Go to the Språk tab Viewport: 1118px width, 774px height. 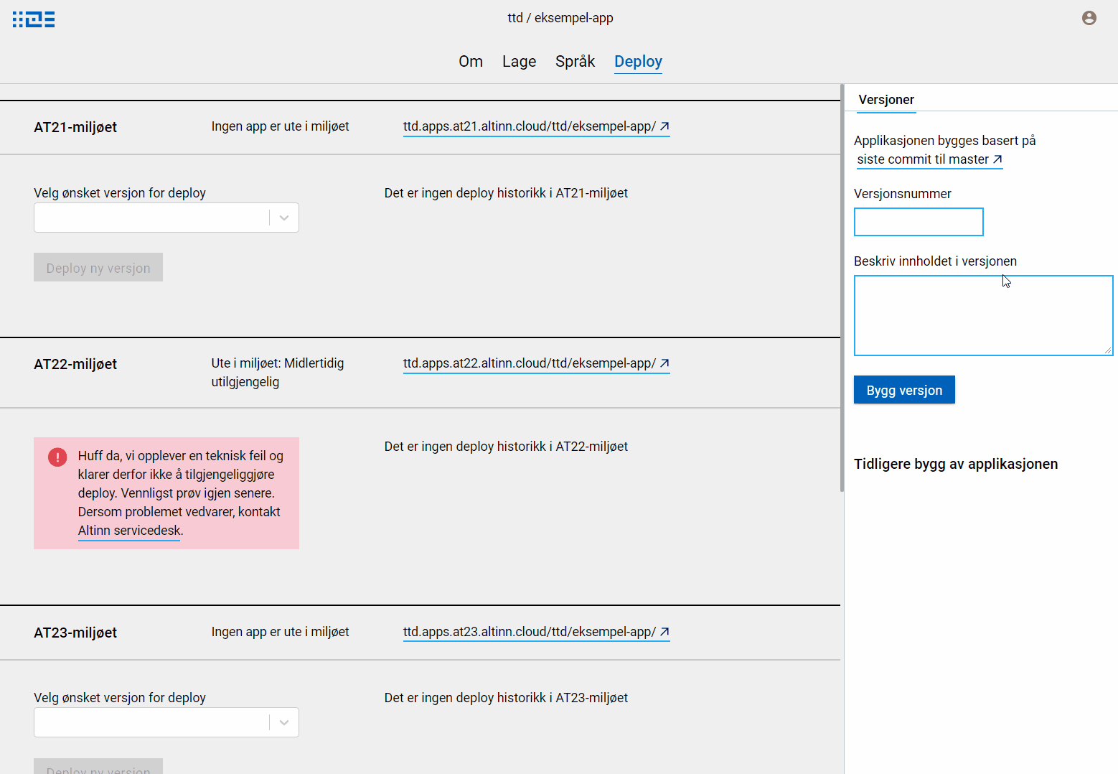[575, 62]
